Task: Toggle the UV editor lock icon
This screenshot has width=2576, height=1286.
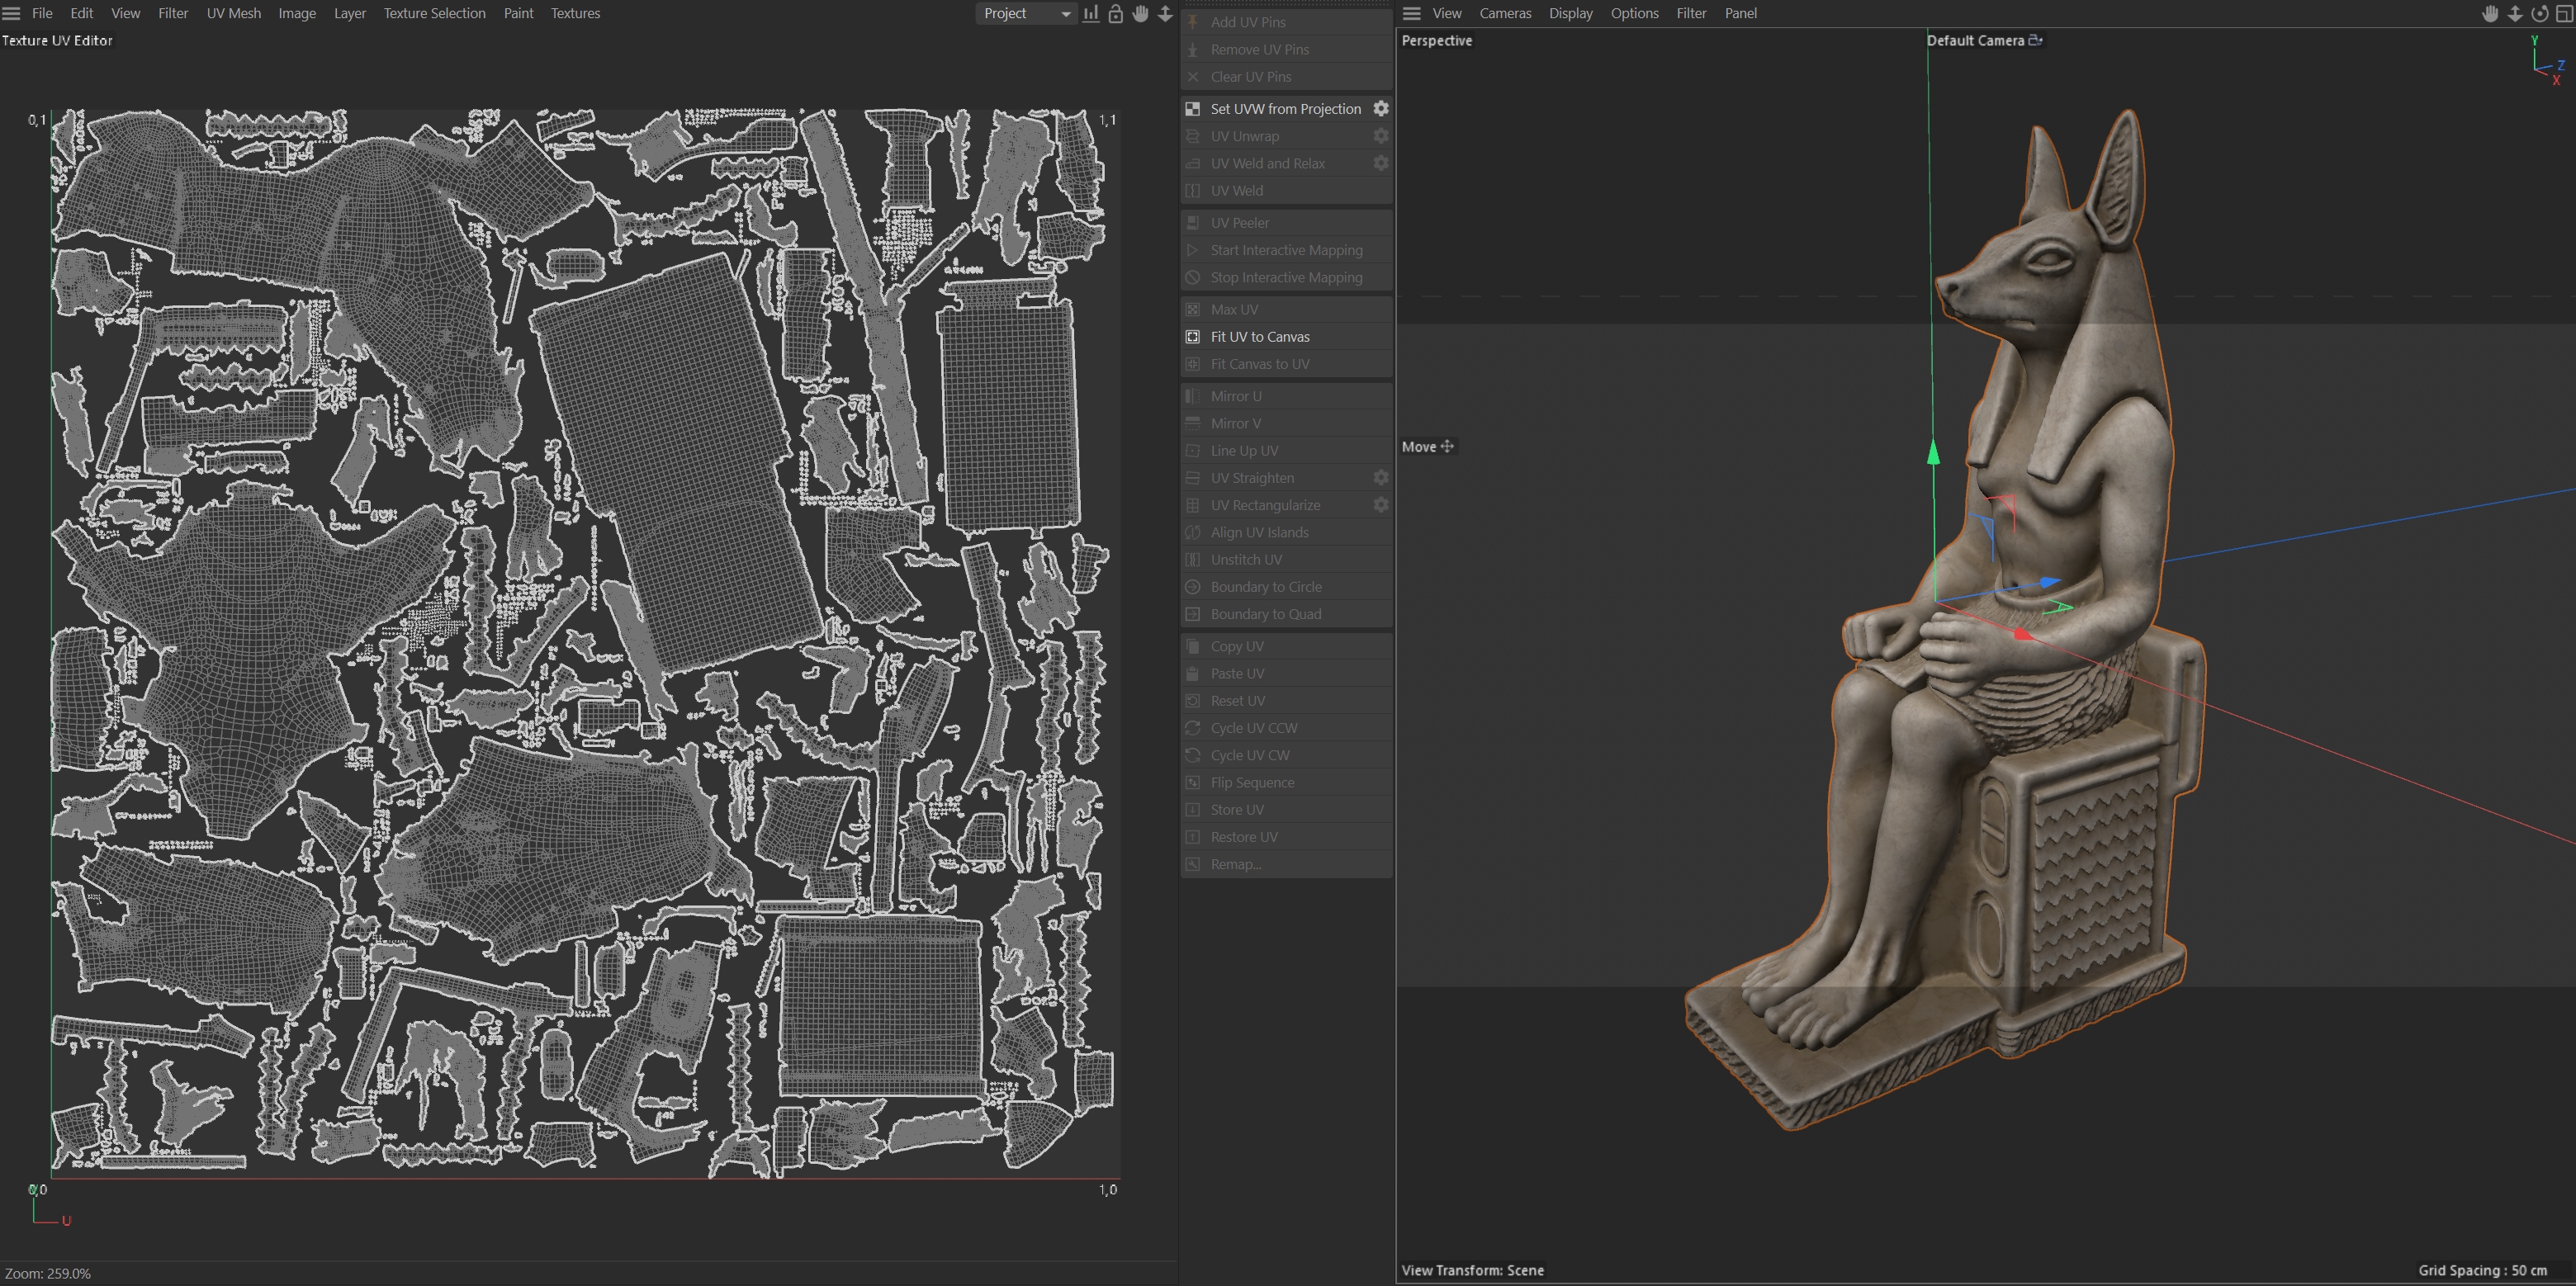Action: click(1116, 13)
